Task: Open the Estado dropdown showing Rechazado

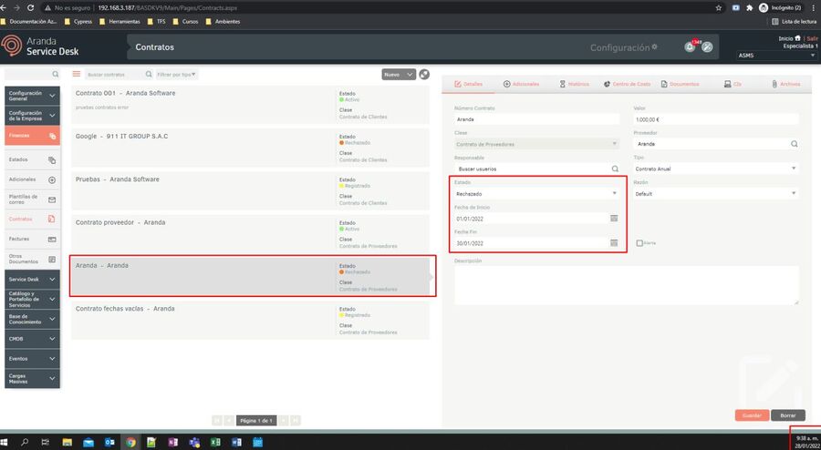Action: tap(536, 194)
